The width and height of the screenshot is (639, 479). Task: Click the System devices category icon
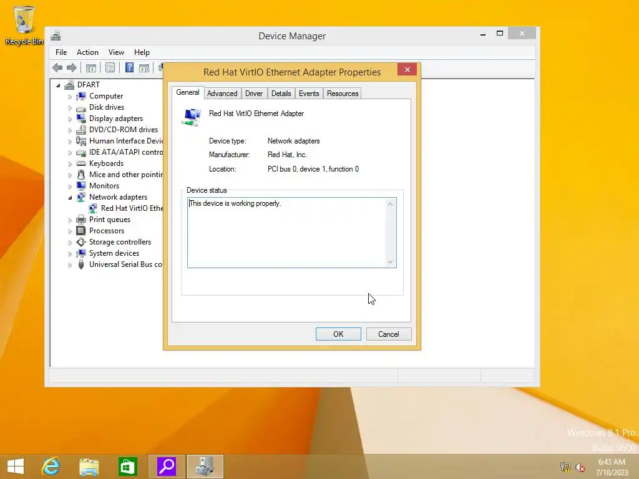(81, 253)
